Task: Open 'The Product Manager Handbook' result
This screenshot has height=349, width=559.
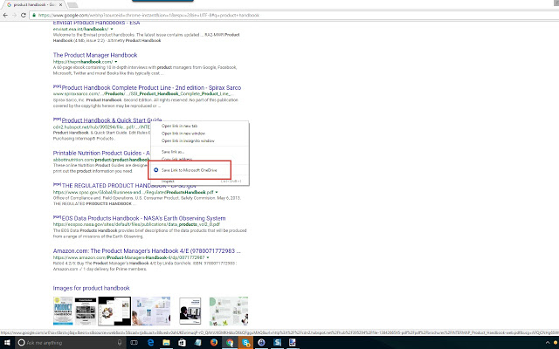Action: (x=95, y=55)
